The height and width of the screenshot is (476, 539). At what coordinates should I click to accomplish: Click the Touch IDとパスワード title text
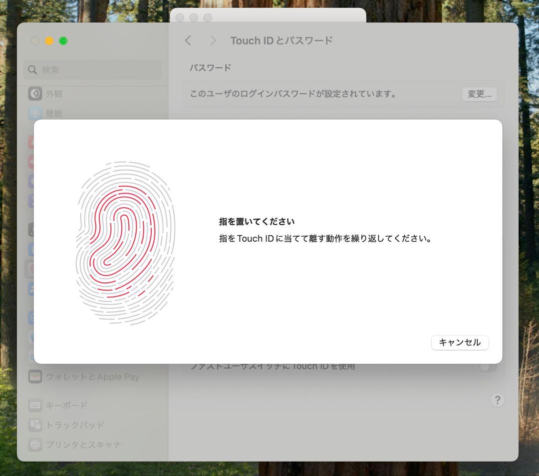(281, 40)
